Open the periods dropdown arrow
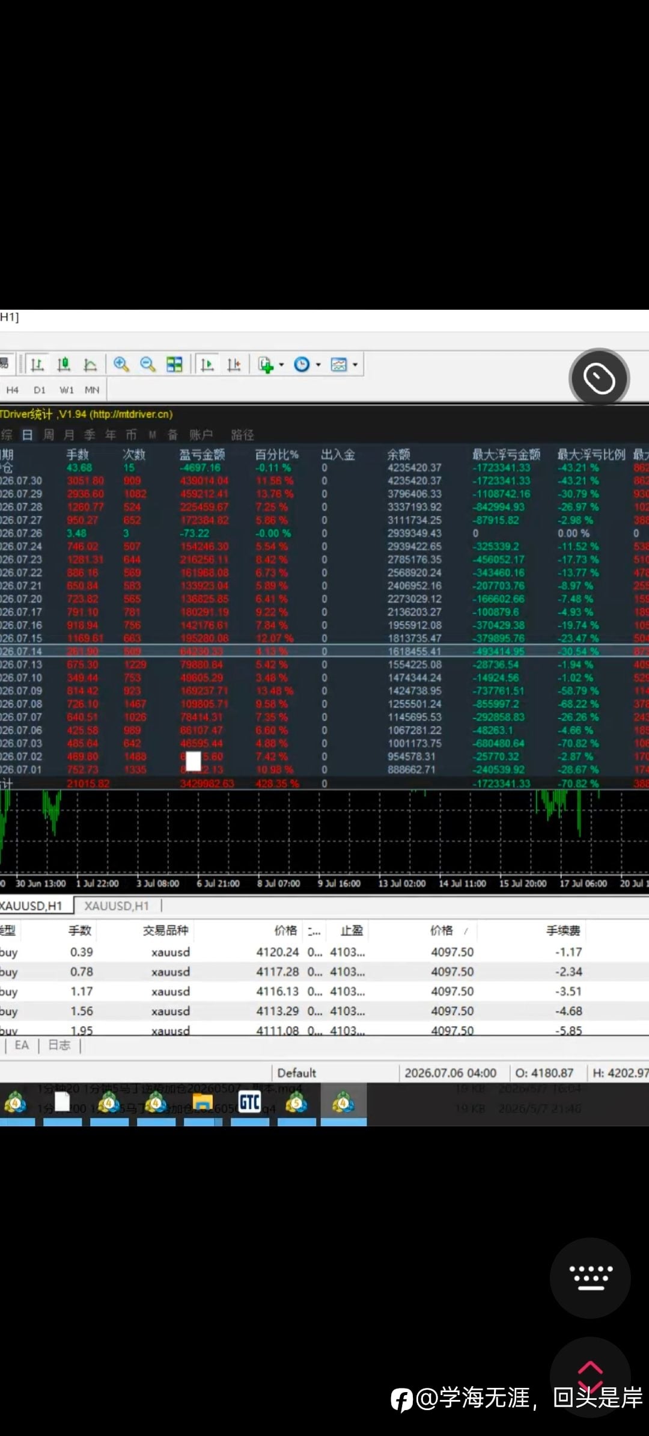649x1436 pixels. click(x=318, y=365)
